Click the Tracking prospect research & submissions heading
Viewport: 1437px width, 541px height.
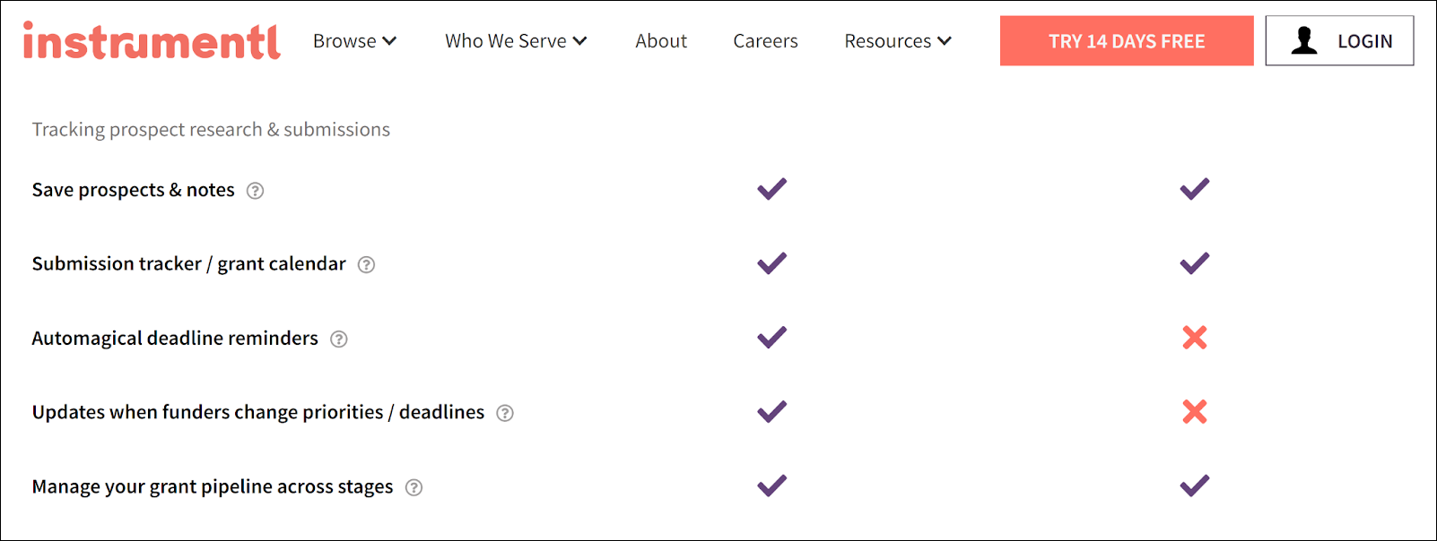(x=211, y=130)
